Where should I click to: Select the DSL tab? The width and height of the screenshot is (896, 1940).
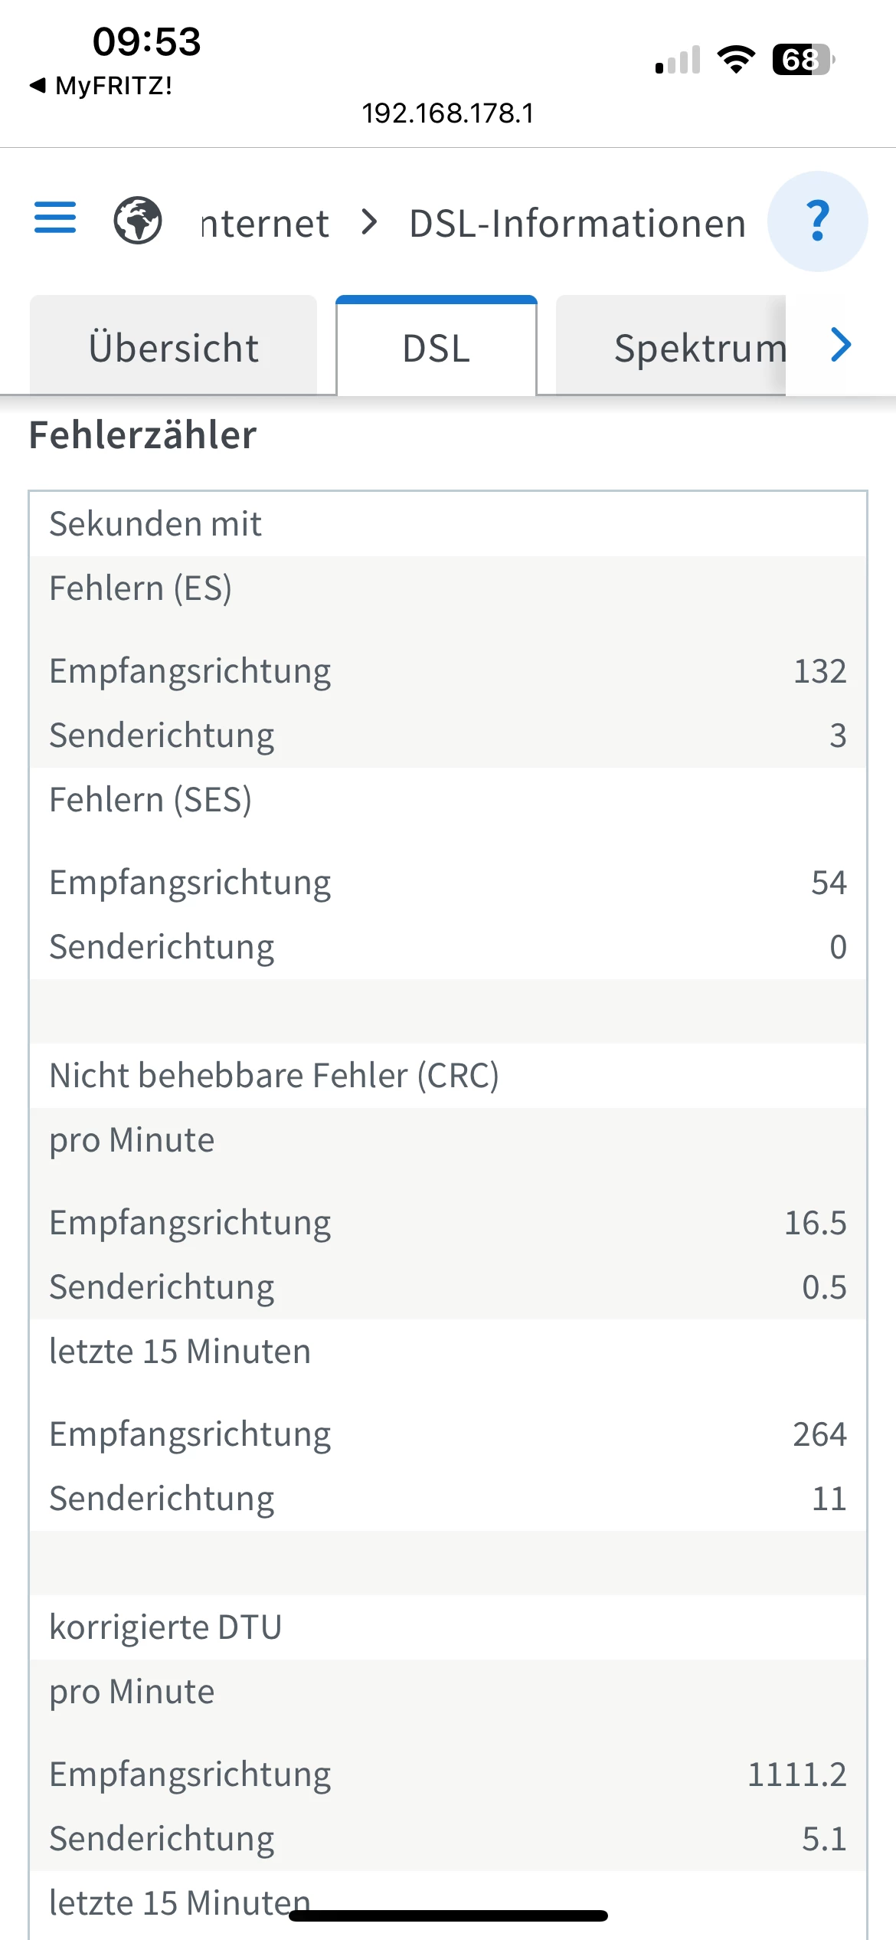coord(437,348)
